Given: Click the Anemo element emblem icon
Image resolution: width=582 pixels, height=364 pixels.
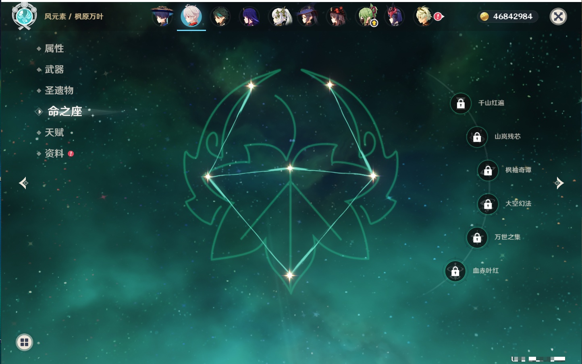Looking at the screenshot, I should 24,16.
